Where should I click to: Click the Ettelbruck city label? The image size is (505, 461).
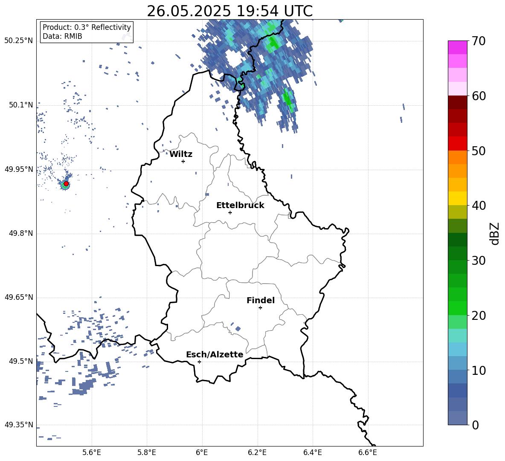pyautogui.click(x=240, y=206)
